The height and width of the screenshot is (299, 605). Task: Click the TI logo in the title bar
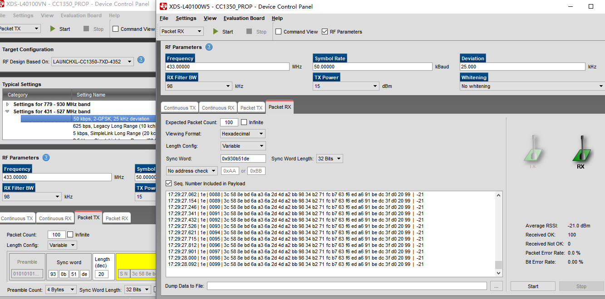click(x=163, y=6)
